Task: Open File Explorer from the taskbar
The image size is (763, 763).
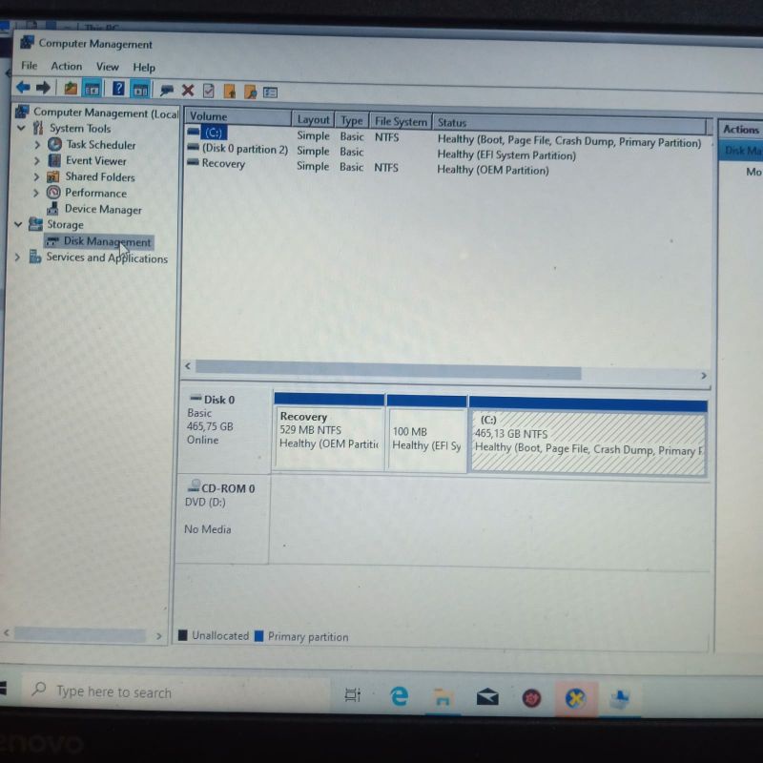Action: [443, 698]
